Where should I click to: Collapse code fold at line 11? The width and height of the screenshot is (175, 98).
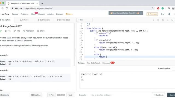pos(83,31)
